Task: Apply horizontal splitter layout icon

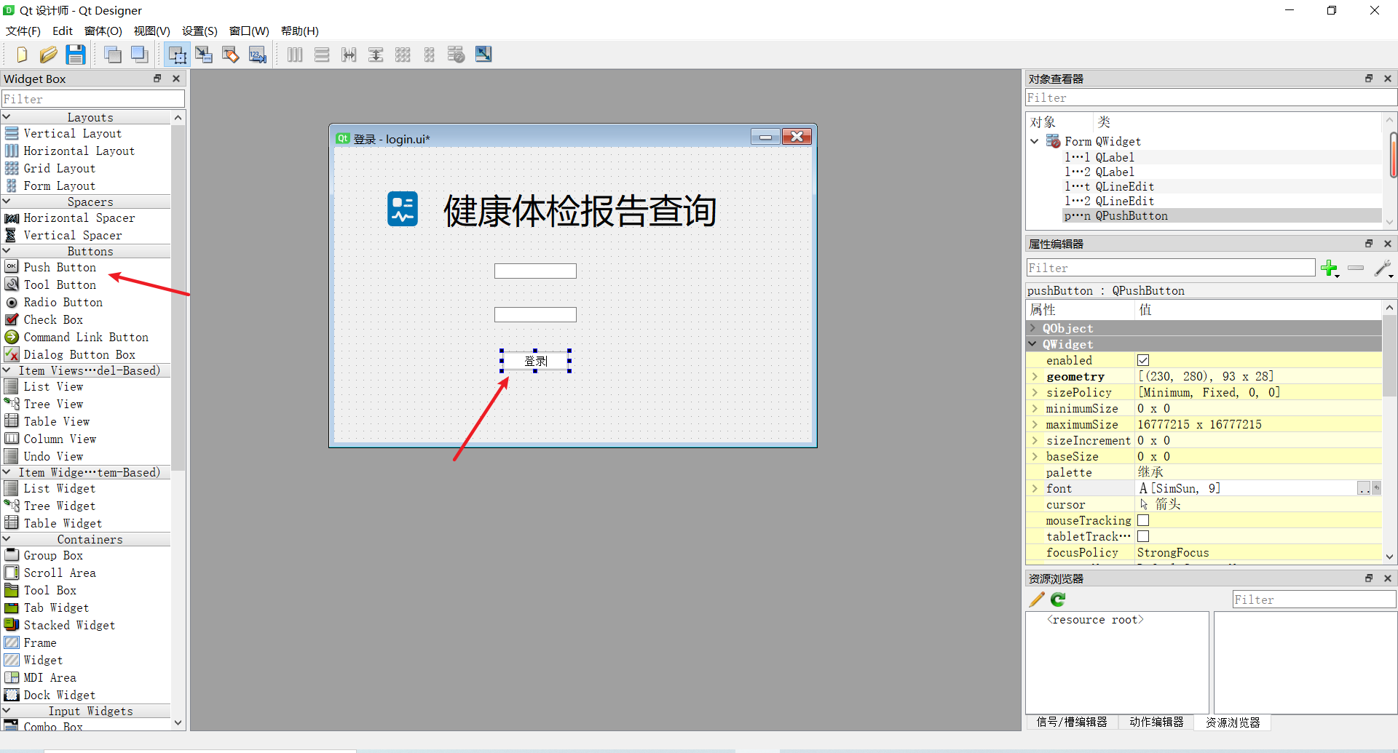Action: pyautogui.click(x=349, y=55)
